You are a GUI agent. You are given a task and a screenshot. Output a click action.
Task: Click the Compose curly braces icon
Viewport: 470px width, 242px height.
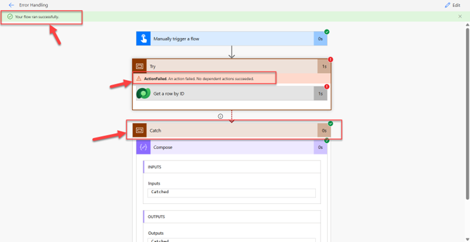pyautogui.click(x=143, y=147)
